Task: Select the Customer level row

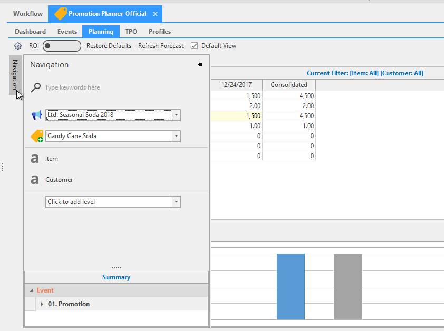Action: click(x=117, y=180)
